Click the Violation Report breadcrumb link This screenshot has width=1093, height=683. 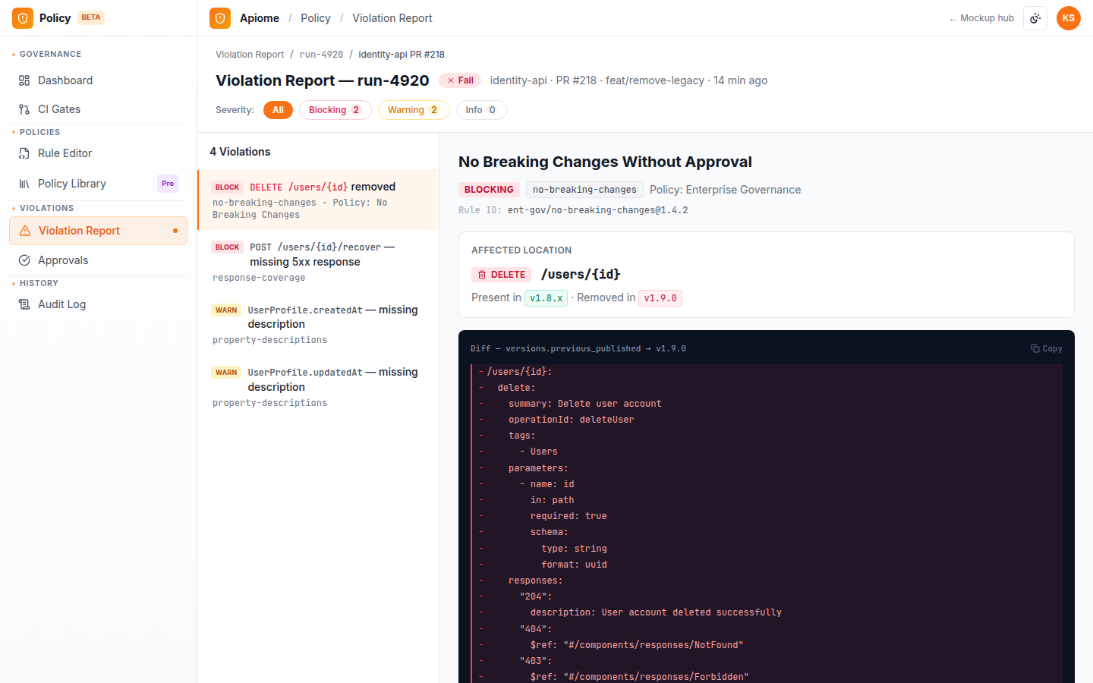[250, 55]
